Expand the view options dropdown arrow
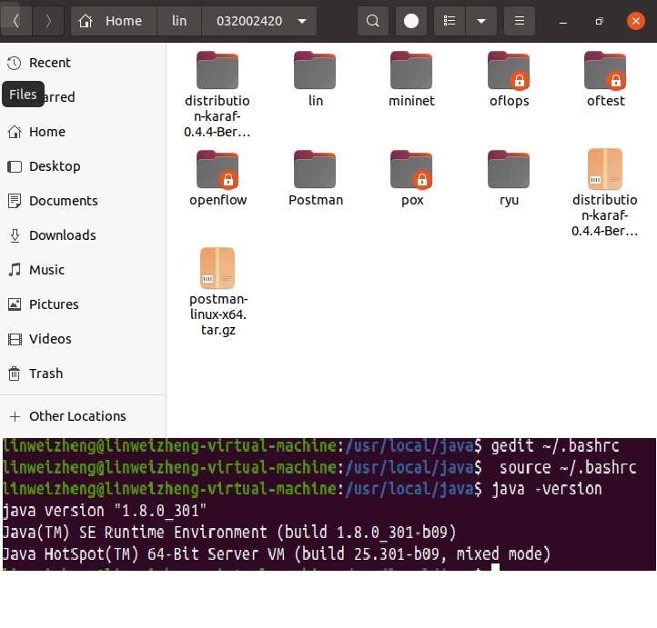 (x=481, y=21)
